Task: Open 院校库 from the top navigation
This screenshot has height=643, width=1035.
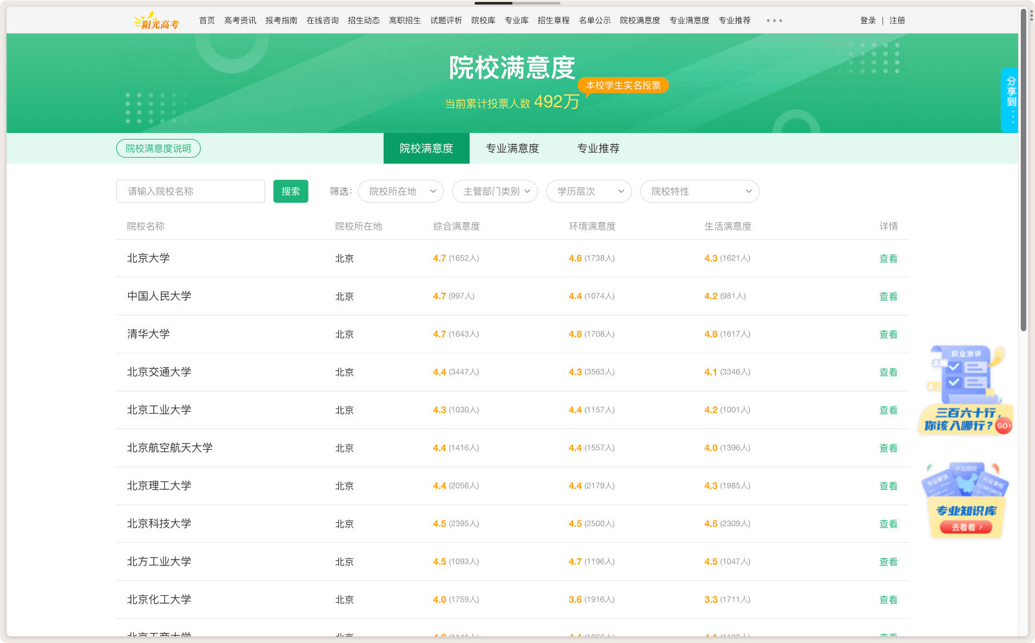Action: (x=483, y=20)
